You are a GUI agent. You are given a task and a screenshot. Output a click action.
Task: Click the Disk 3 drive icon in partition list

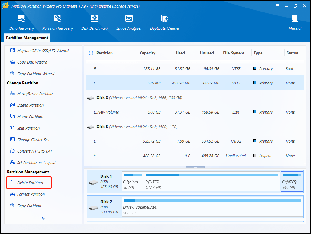coord(91,127)
